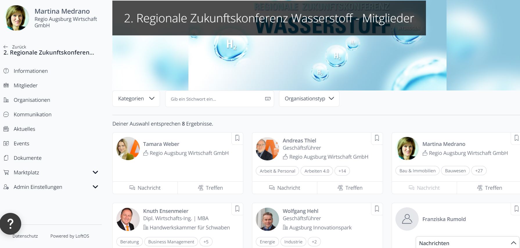Bookmark Tamara Weber's member card
The image size is (520, 248).
237,138
